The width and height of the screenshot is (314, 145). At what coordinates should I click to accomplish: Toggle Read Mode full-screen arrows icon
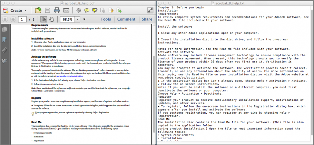[150, 10]
